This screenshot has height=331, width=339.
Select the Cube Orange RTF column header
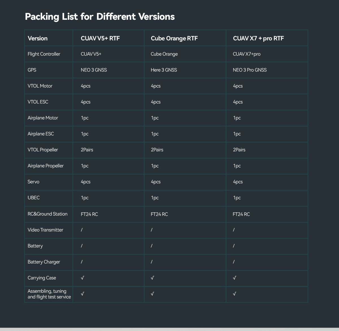click(174, 38)
